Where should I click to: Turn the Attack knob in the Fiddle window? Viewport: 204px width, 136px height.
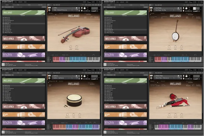click(x=71, y=47)
